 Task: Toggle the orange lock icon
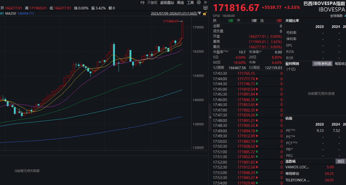point(205,13)
